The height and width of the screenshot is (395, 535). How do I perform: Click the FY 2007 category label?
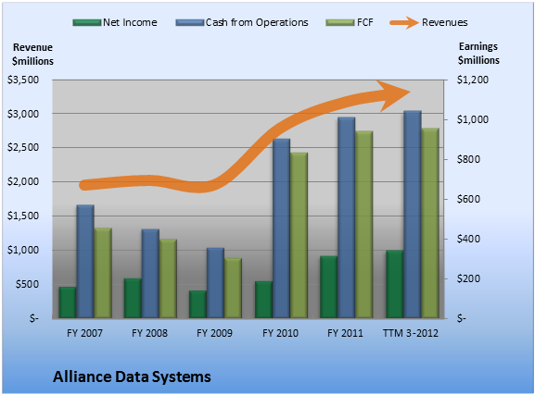84,333
